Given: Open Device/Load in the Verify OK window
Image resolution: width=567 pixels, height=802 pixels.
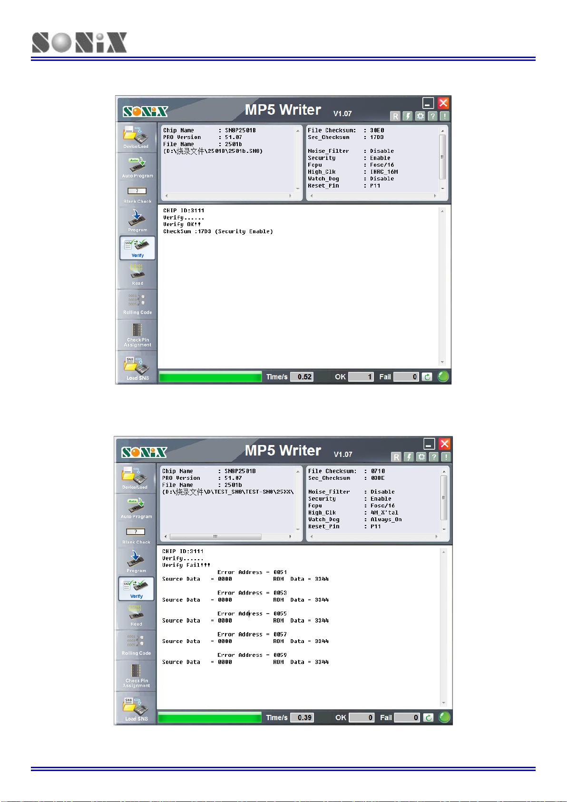Looking at the screenshot, I should (137, 138).
